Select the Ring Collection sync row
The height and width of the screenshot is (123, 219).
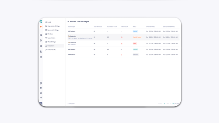124,44
